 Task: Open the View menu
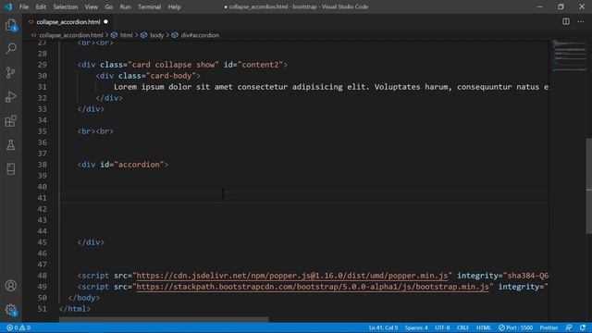[91, 6]
